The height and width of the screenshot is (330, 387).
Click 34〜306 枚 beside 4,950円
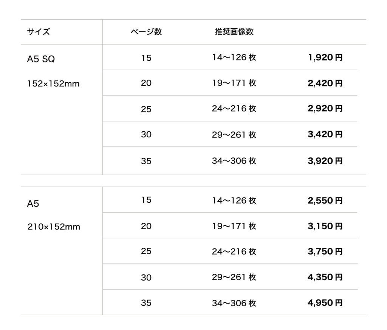tap(234, 303)
